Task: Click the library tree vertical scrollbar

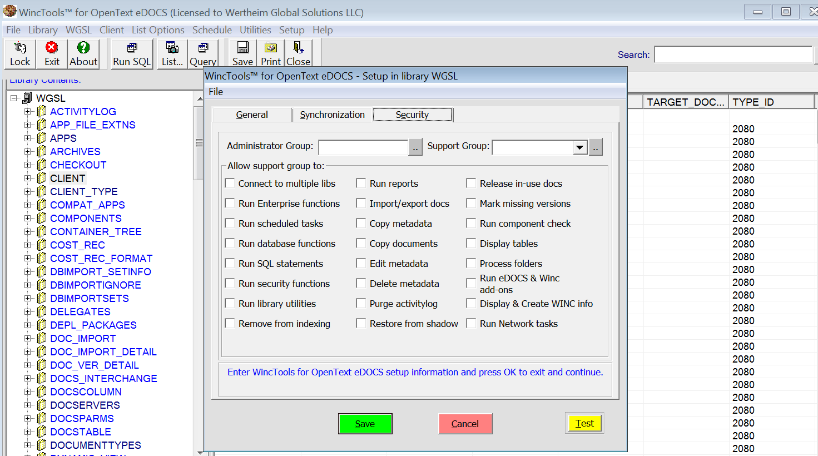Action: tap(199, 274)
